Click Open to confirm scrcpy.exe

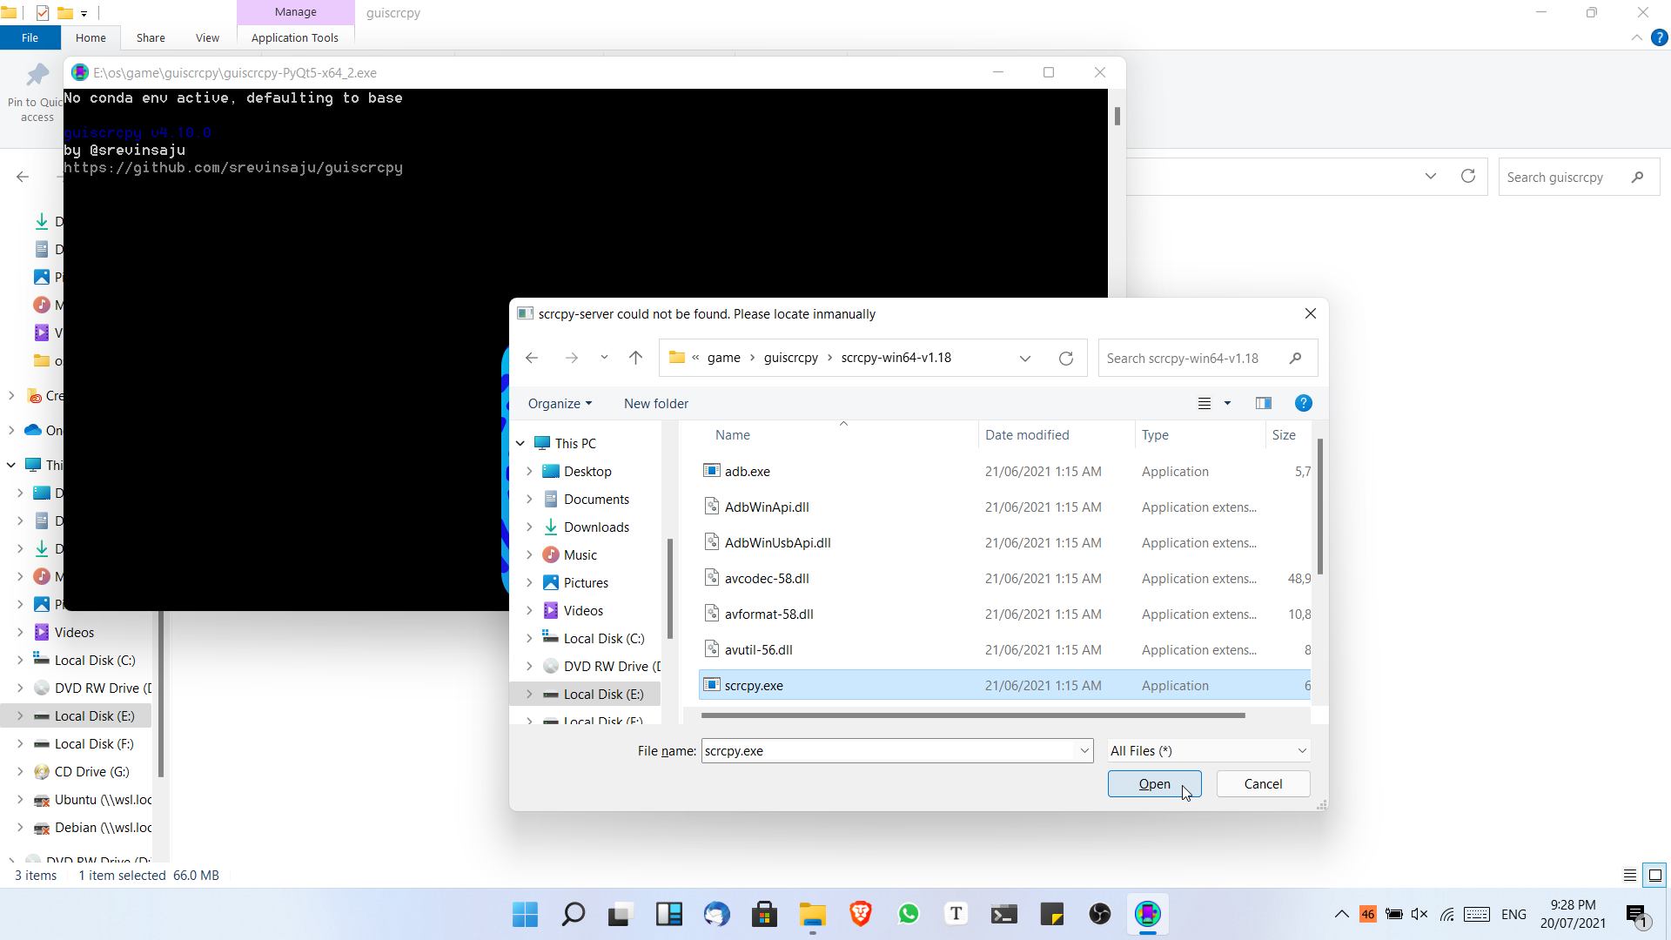(1154, 783)
